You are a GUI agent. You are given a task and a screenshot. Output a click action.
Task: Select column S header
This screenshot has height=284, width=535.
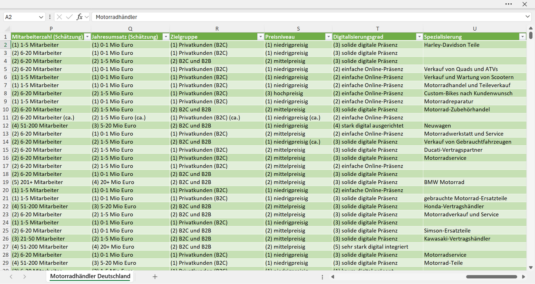tap(298, 29)
